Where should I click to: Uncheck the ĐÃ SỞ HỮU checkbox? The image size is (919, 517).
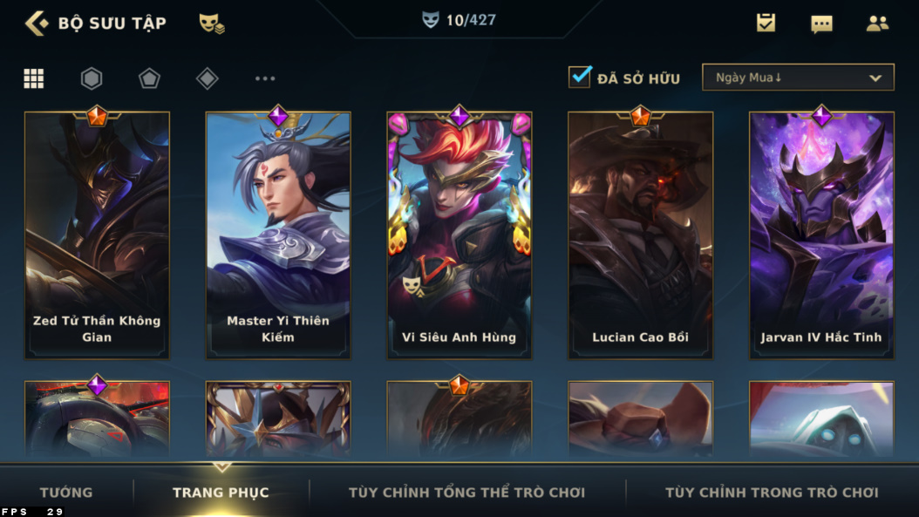pyautogui.click(x=580, y=77)
